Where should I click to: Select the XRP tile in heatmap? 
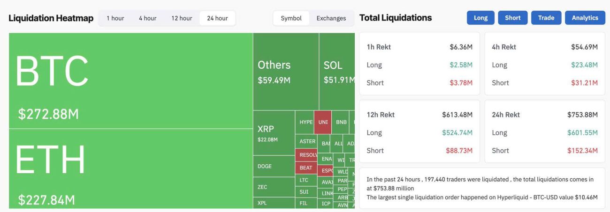(274, 132)
